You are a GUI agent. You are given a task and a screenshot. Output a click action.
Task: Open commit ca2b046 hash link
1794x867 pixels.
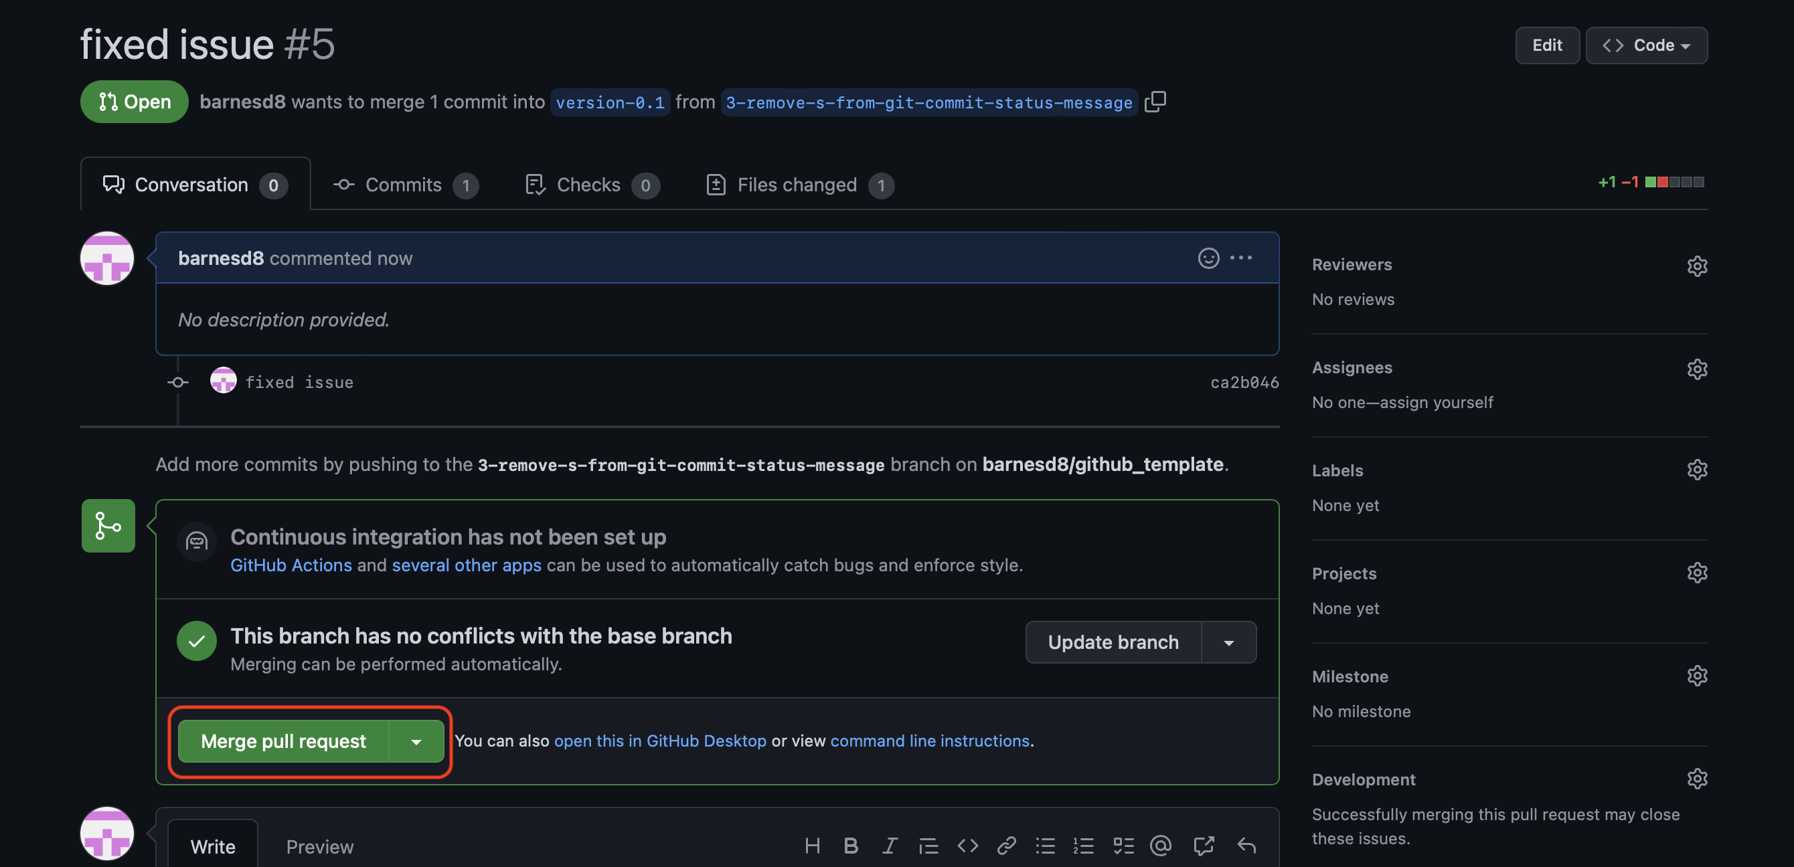pyautogui.click(x=1244, y=383)
